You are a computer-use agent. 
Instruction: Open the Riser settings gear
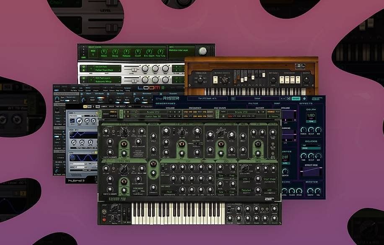tap(304, 98)
